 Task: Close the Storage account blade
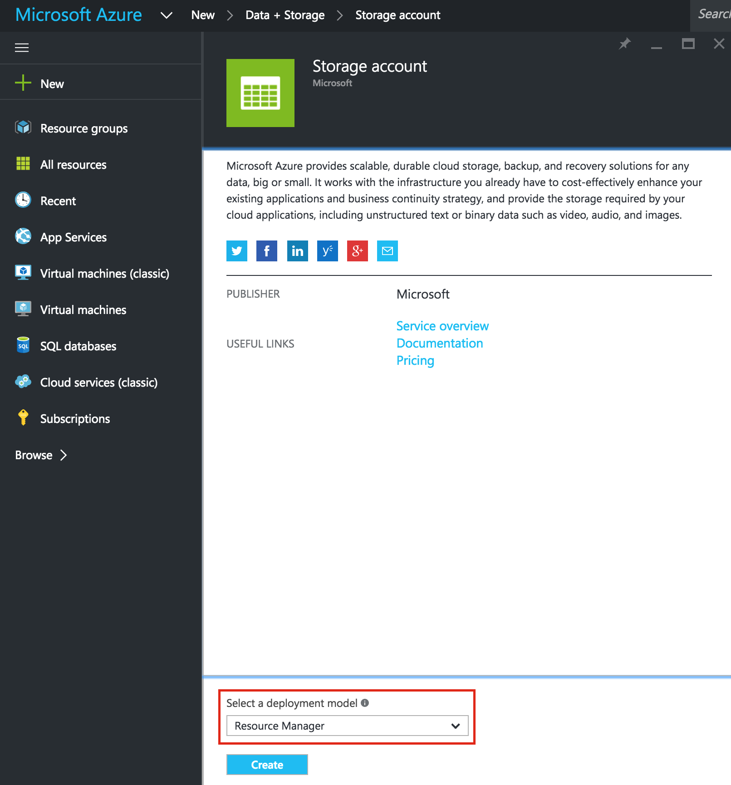719,44
